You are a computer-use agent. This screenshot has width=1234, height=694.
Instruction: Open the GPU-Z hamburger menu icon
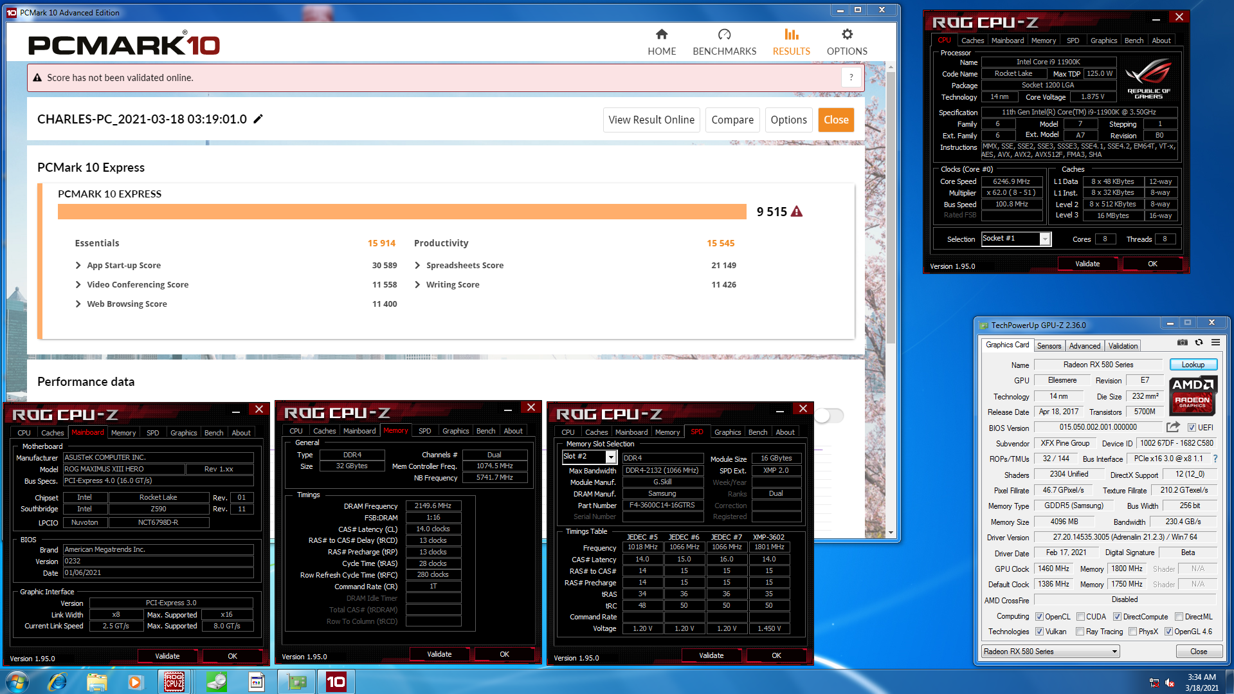point(1215,342)
